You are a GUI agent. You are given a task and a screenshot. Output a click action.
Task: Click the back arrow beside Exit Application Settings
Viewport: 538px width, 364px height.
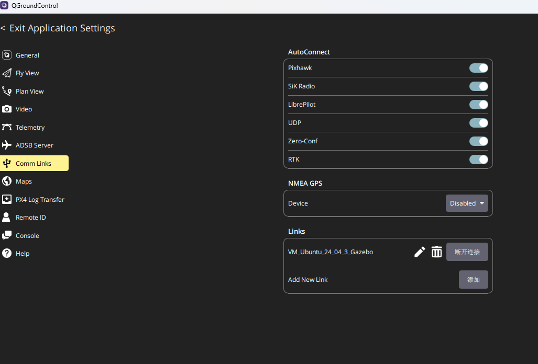point(3,28)
